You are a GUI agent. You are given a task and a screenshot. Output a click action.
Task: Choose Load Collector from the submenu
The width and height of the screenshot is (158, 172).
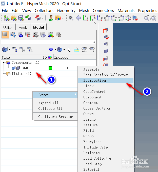coord(97,158)
